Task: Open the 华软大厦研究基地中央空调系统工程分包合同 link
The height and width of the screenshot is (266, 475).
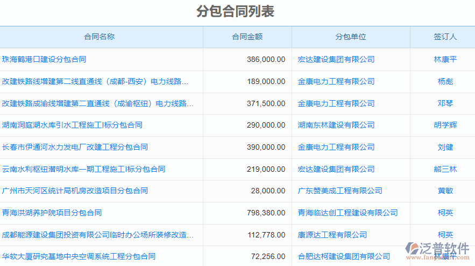Action: coord(79,256)
